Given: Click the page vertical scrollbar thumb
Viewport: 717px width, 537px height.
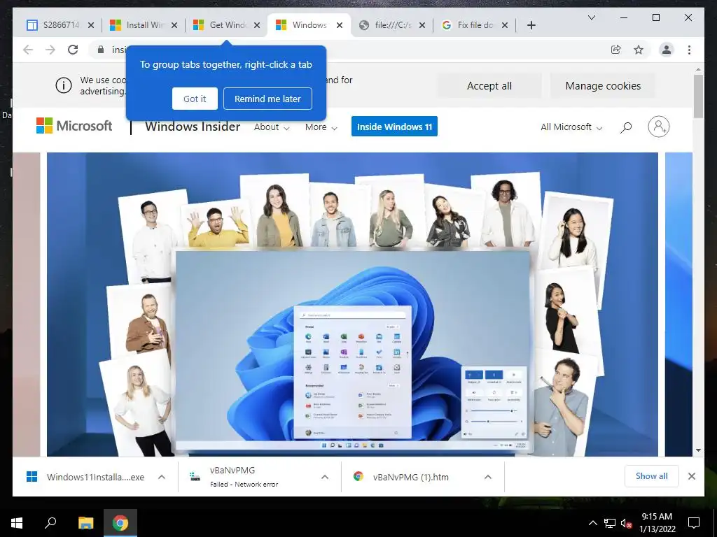Looking at the screenshot, I should coord(698,96).
